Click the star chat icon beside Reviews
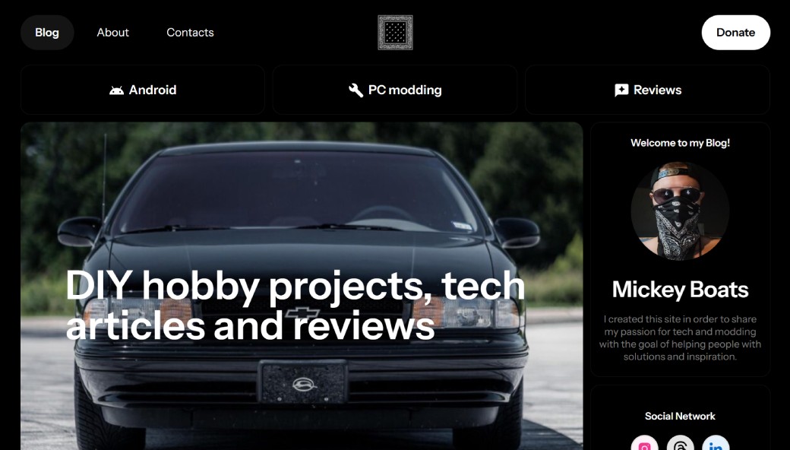790x450 pixels. click(621, 90)
